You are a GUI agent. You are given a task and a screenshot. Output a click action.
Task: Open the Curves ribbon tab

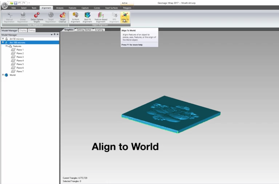[97, 8]
